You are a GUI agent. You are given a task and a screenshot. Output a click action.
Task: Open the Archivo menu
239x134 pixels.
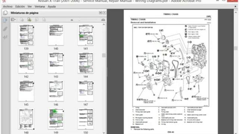tap(7, 7)
